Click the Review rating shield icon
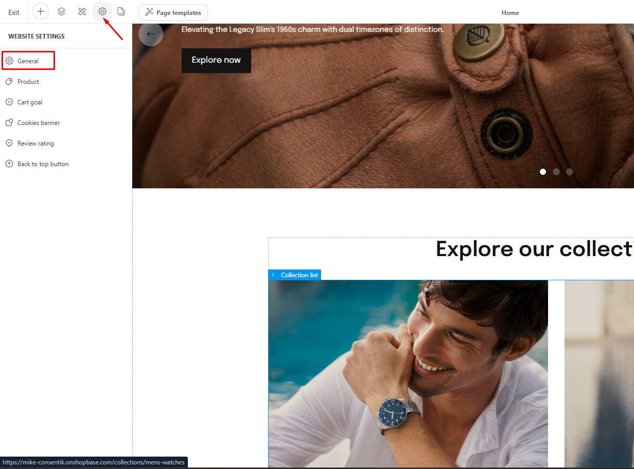 point(9,143)
